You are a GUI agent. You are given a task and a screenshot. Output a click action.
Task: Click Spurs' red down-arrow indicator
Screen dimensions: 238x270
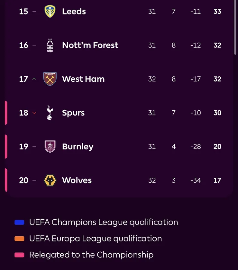pyautogui.click(x=34, y=113)
